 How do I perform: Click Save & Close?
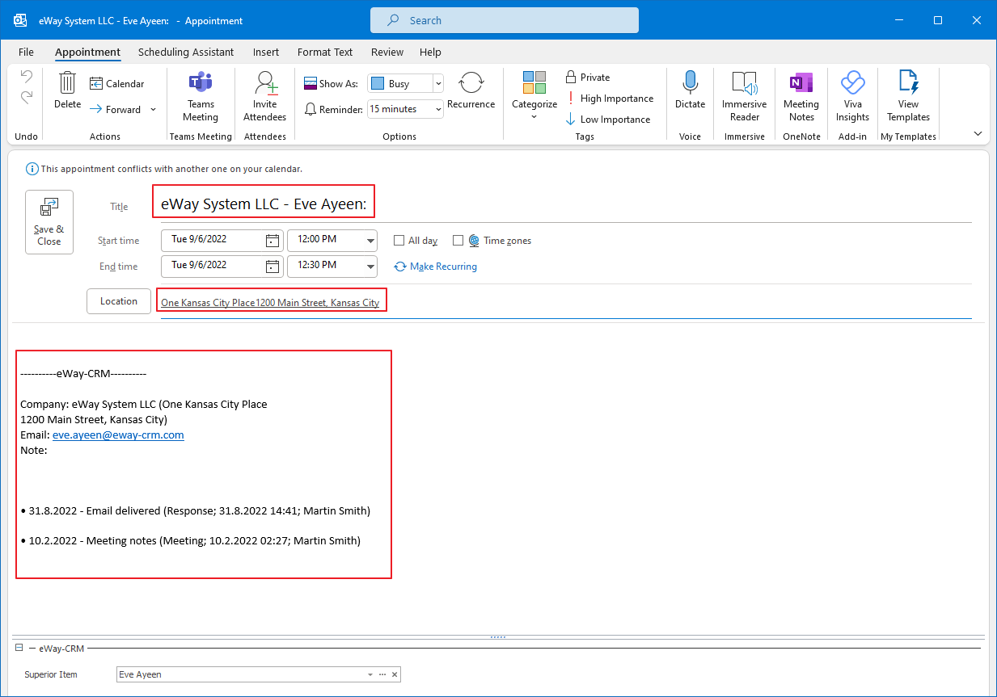tap(49, 222)
